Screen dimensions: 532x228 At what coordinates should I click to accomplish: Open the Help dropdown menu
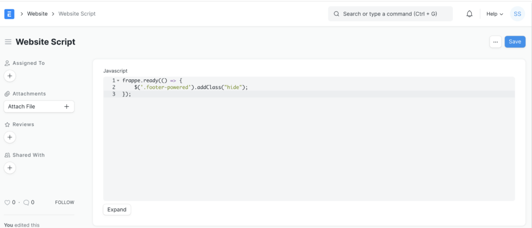tap(495, 14)
